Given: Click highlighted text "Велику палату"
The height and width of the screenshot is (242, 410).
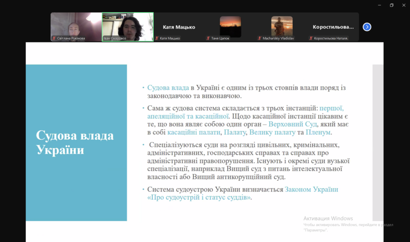Looking at the screenshot, I should click(272, 132).
